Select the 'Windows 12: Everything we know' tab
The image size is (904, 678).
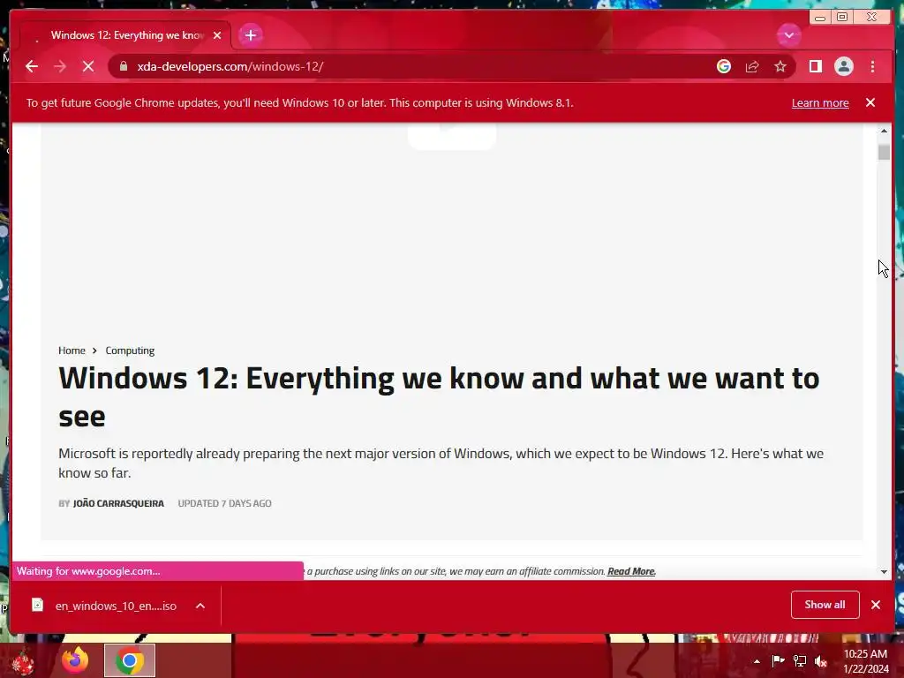(125, 35)
